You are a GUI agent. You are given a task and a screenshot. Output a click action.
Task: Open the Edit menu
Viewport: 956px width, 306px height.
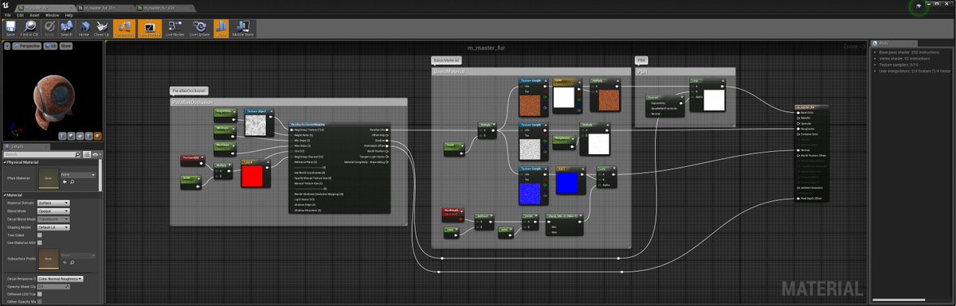20,15
